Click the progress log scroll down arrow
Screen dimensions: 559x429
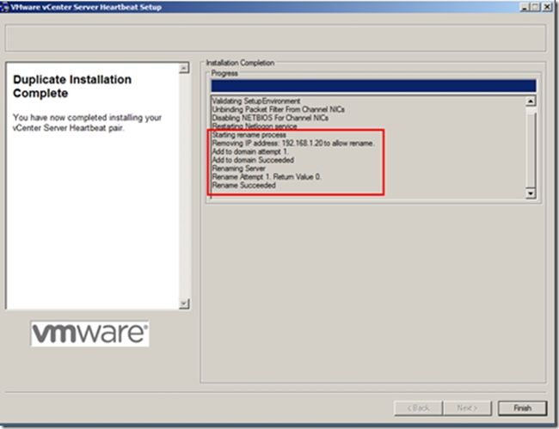click(531, 193)
